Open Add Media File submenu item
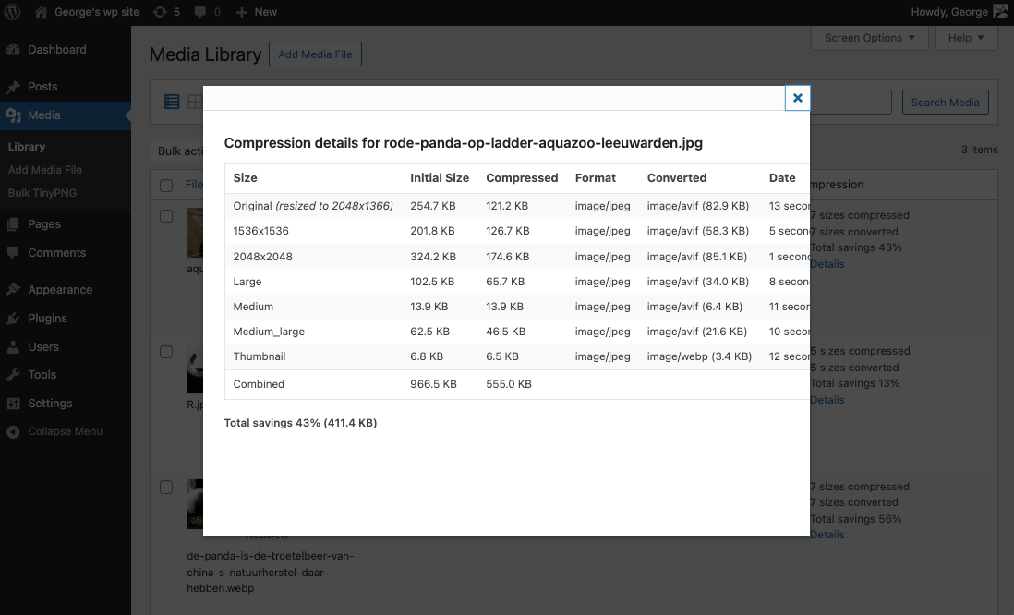 tap(45, 170)
